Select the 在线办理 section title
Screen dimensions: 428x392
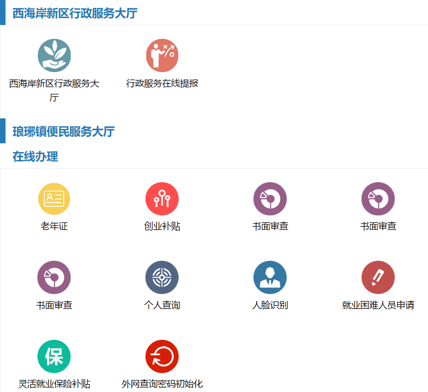click(35, 157)
